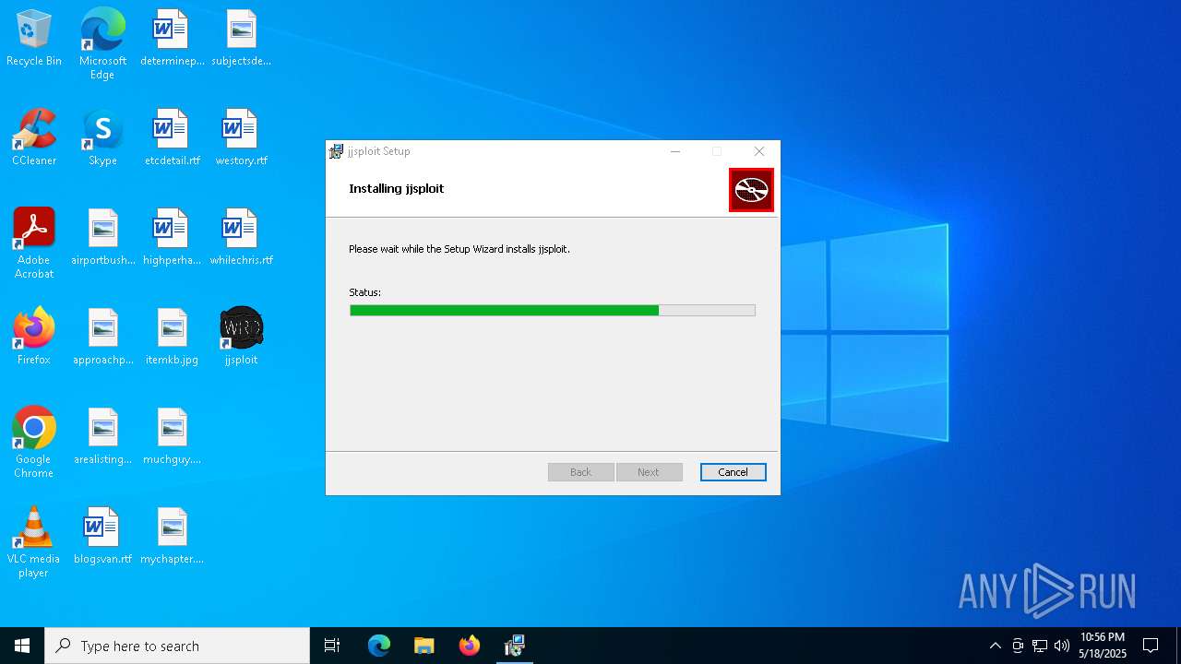Click the red disc installer logo

(x=751, y=190)
